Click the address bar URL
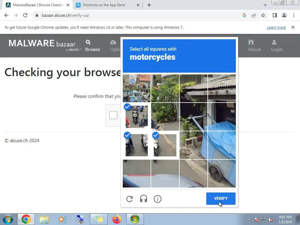Image resolution: width=300 pixels, height=225 pixels. [65, 15]
